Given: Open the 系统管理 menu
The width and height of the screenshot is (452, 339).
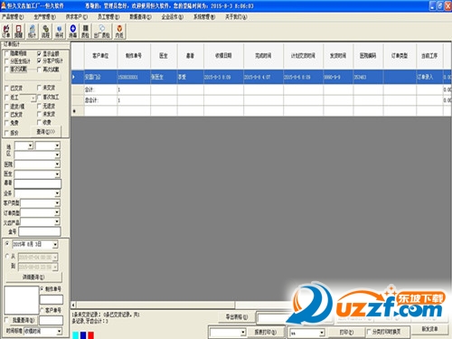Looking at the screenshot, I should tap(204, 17).
